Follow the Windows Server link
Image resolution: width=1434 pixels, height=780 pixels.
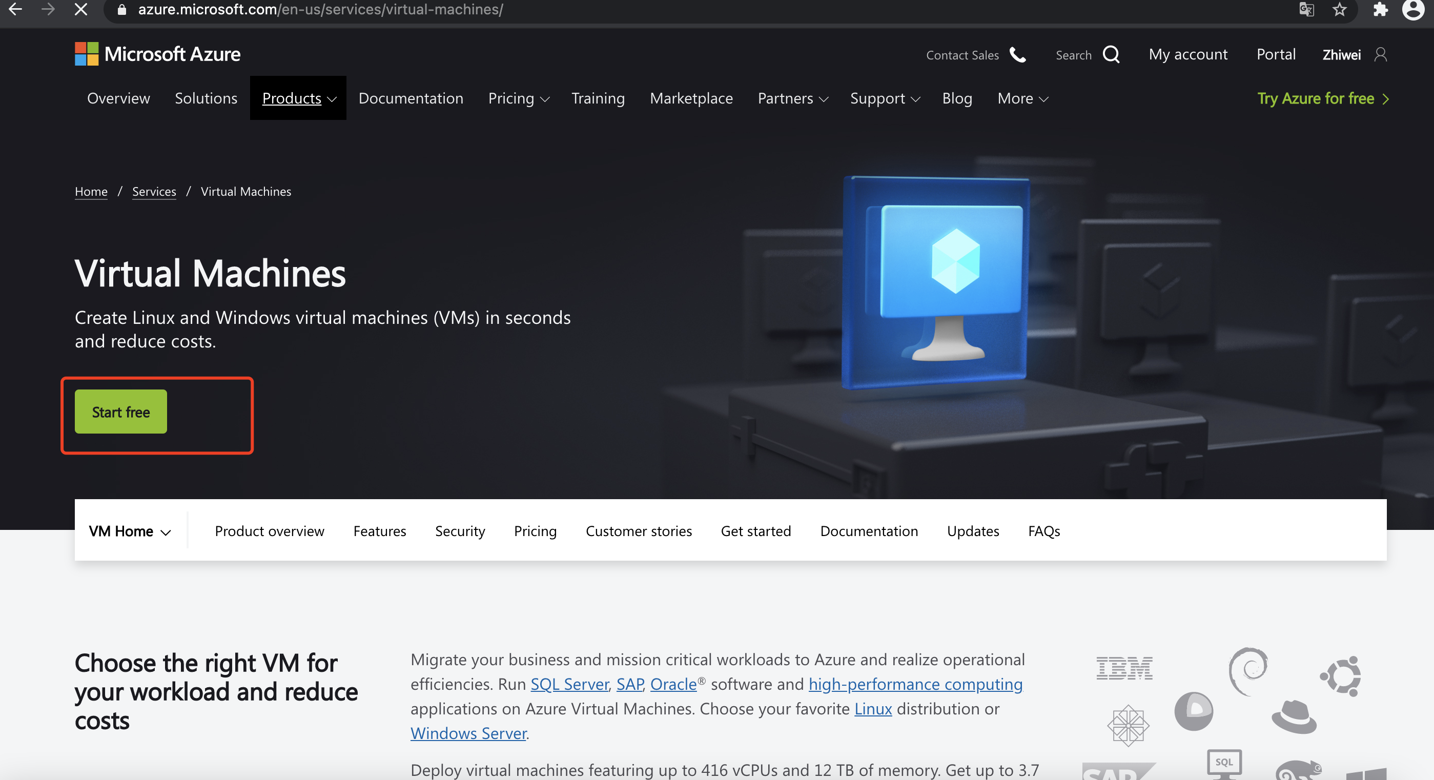click(x=469, y=733)
